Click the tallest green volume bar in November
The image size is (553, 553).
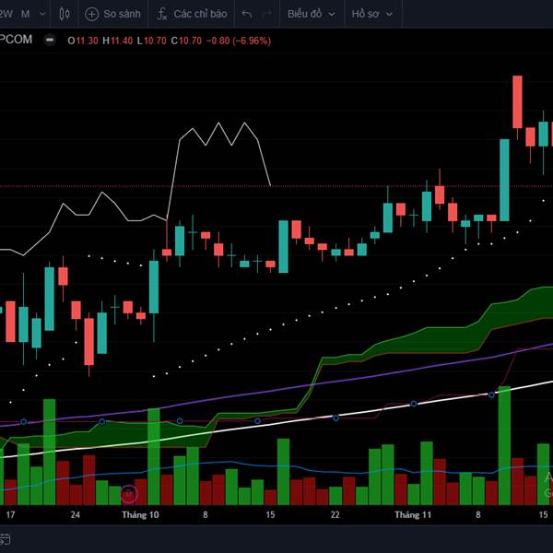click(504, 446)
